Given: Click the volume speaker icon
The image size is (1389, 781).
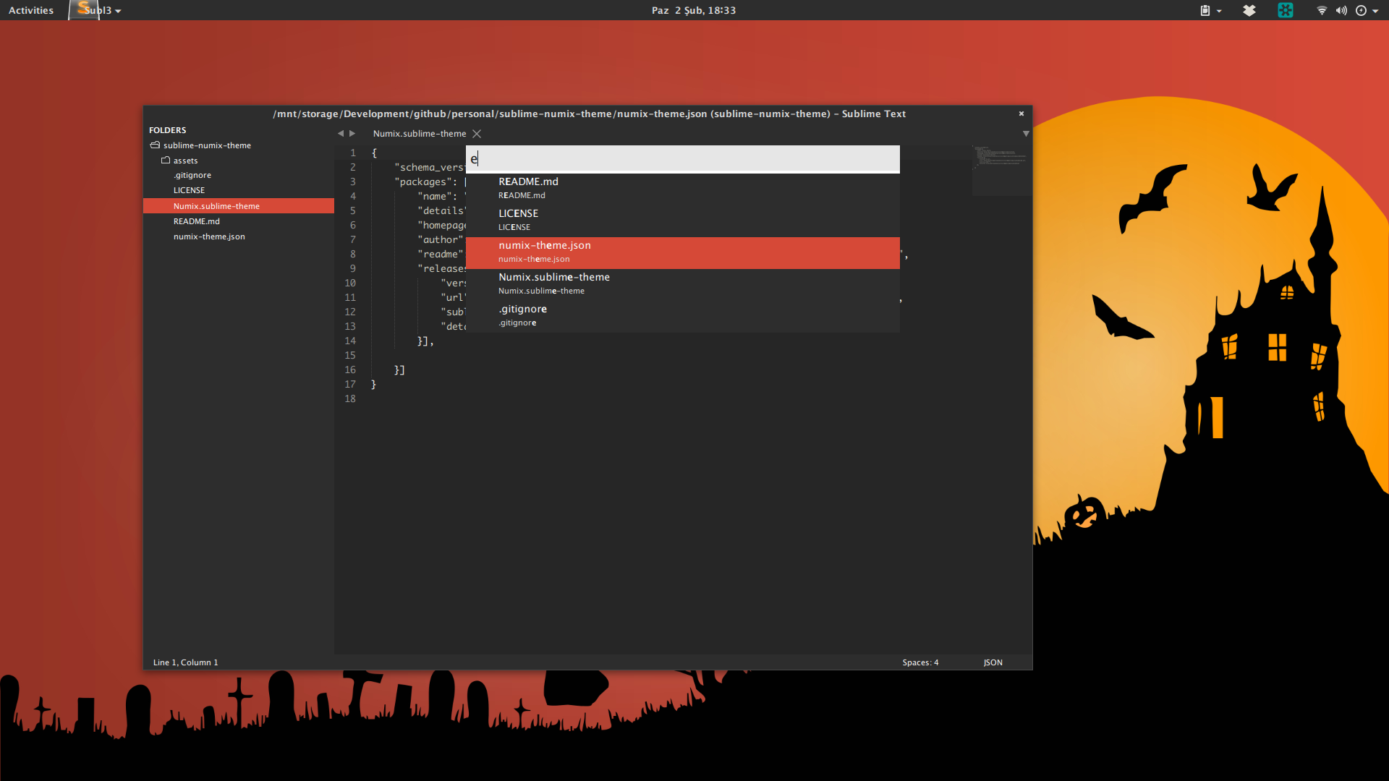Looking at the screenshot, I should pyautogui.click(x=1341, y=11).
